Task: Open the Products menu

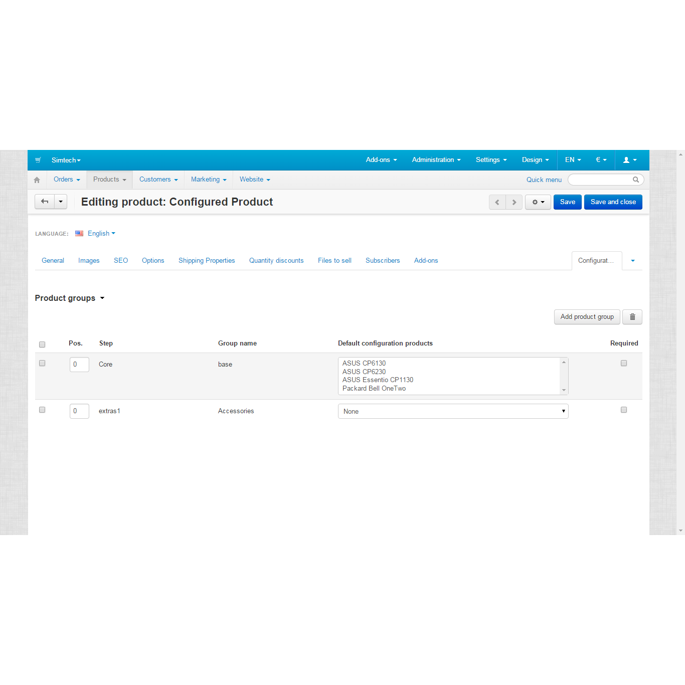Action: click(109, 180)
